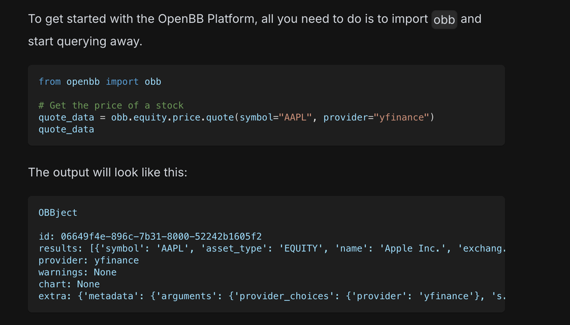570x325 pixels.
Task: Click the 'from openbb import obb' line
Action: [x=100, y=82]
